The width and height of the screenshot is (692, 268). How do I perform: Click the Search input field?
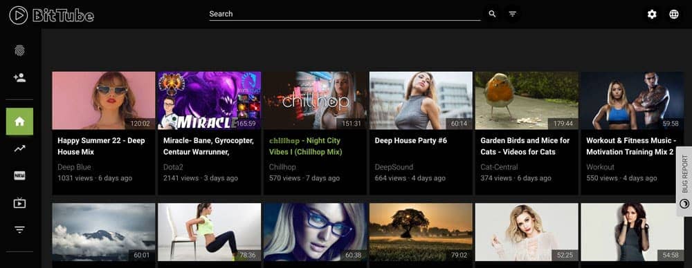coord(345,14)
